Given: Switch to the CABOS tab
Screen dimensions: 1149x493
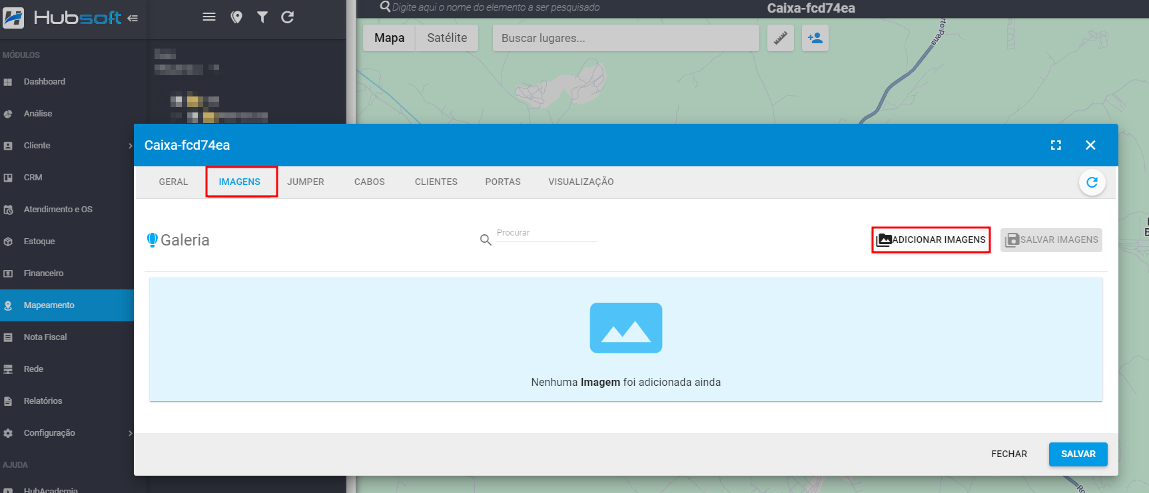Looking at the screenshot, I should [370, 182].
